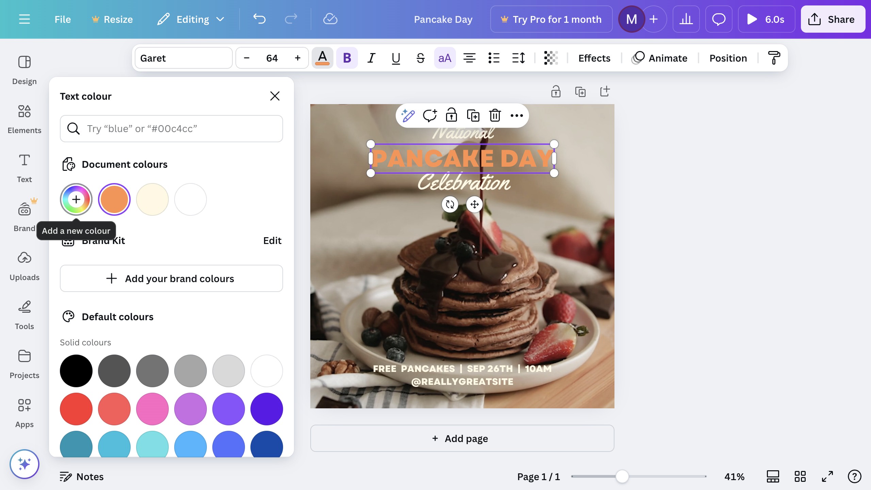Viewport: 871px width, 490px height.
Task: Toggle strikethrough formatting
Action: (421, 58)
